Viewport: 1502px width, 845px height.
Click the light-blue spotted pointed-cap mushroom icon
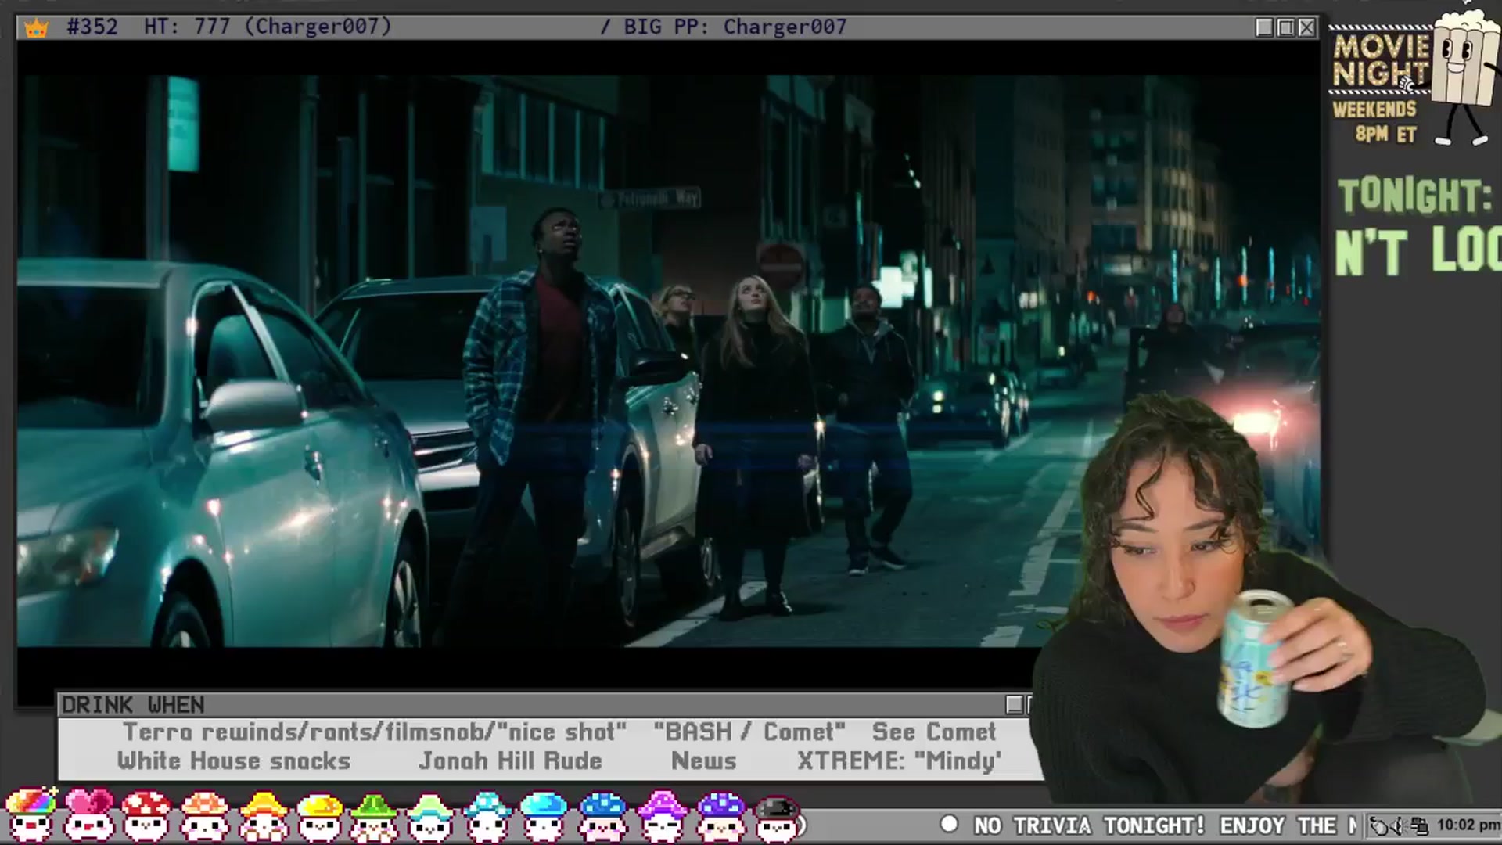coord(487,815)
